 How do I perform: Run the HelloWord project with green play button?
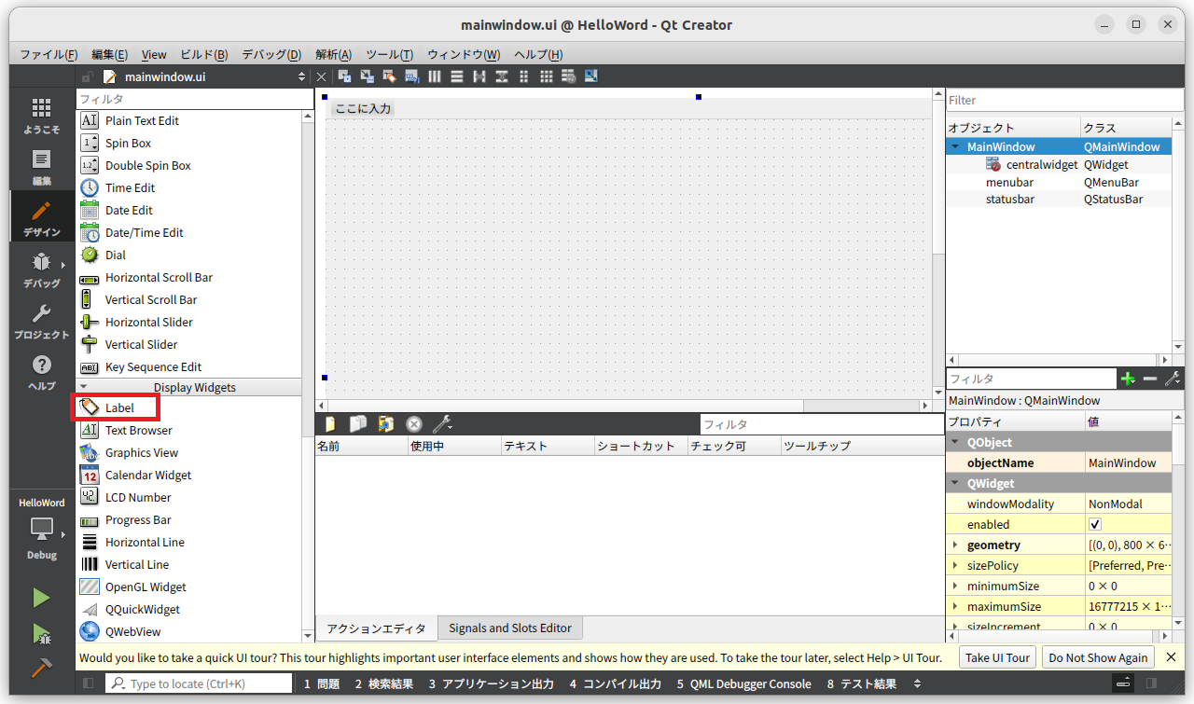point(41,597)
